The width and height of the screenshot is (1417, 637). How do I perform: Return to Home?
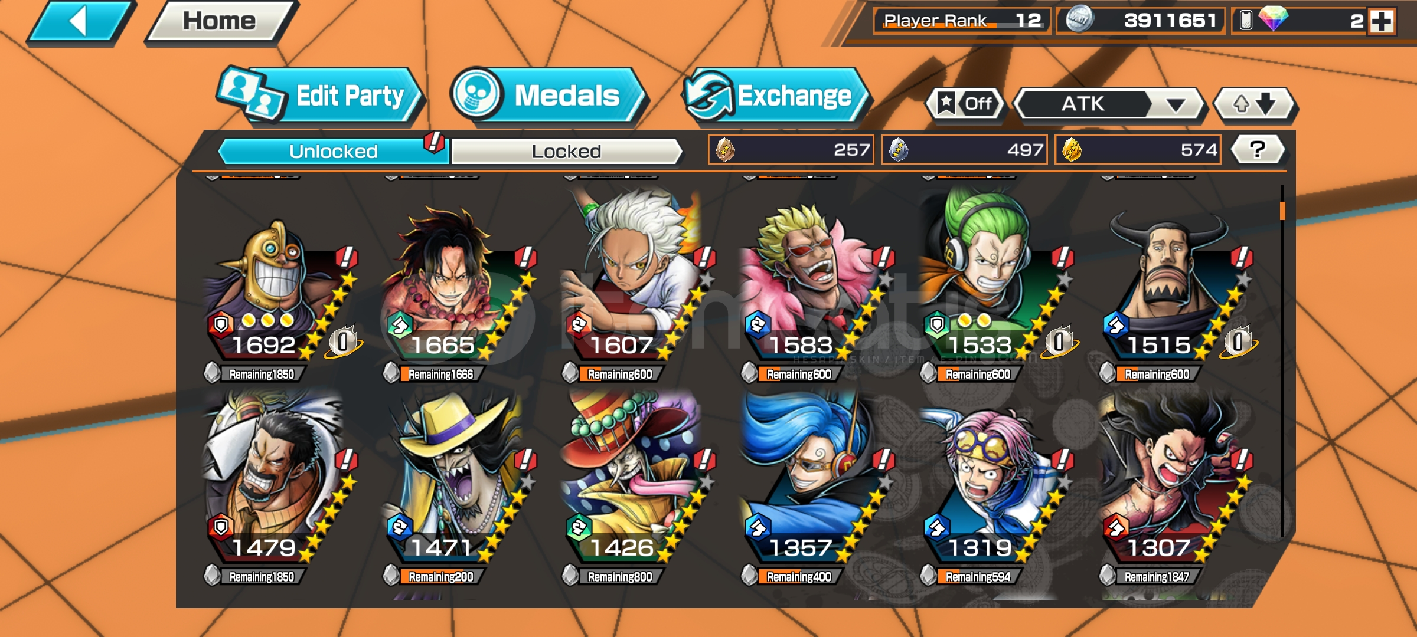point(220,22)
